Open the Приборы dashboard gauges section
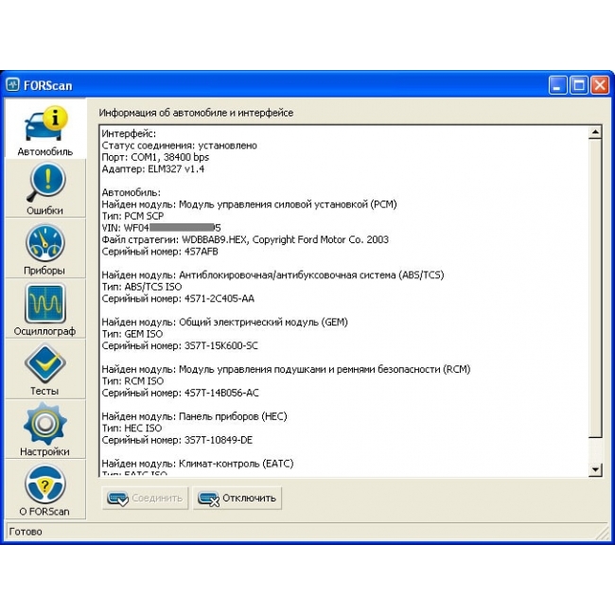Image resolution: width=615 pixels, height=615 pixels. 45,248
